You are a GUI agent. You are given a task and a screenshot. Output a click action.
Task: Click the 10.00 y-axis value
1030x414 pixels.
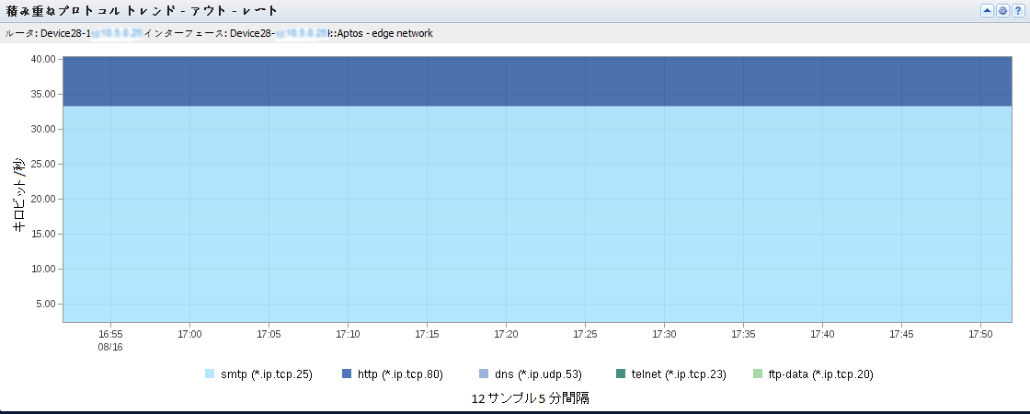(x=45, y=269)
